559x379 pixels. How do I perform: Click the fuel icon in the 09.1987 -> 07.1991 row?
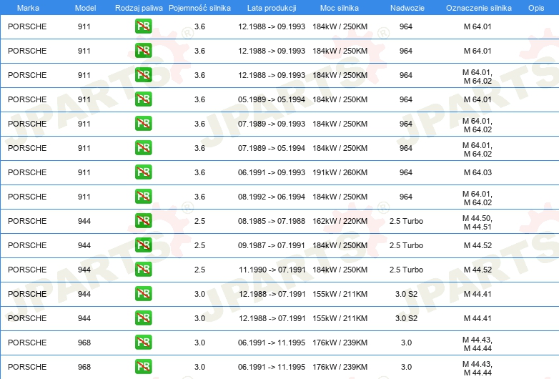click(x=143, y=245)
